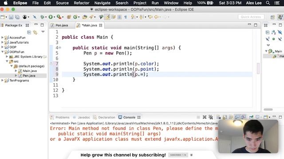Open the Run button dropdown arrow
This screenshot has height=159, width=284.
coord(54,17)
